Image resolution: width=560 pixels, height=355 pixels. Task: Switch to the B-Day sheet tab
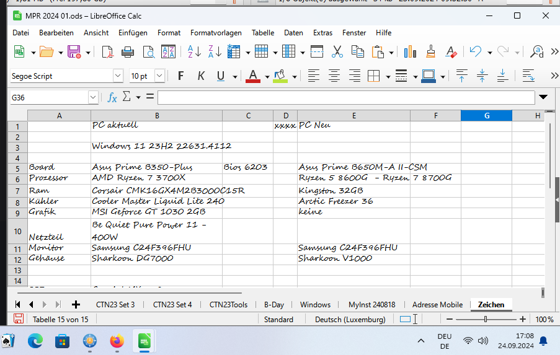tap(274, 305)
